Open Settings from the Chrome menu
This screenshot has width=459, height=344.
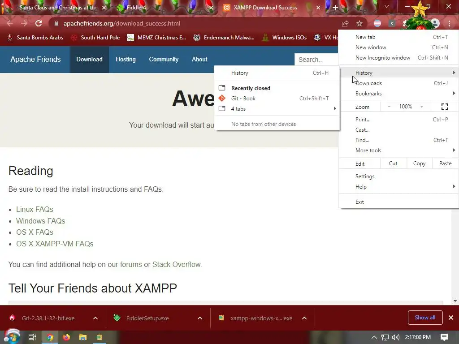[398, 176]
